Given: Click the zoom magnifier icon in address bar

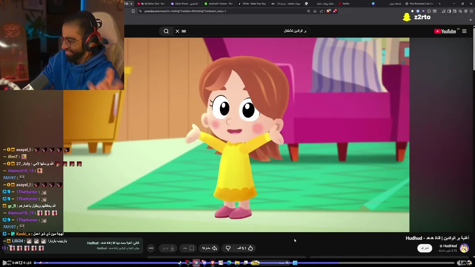Looking at the screenshot, I should [x=308, y=11].
